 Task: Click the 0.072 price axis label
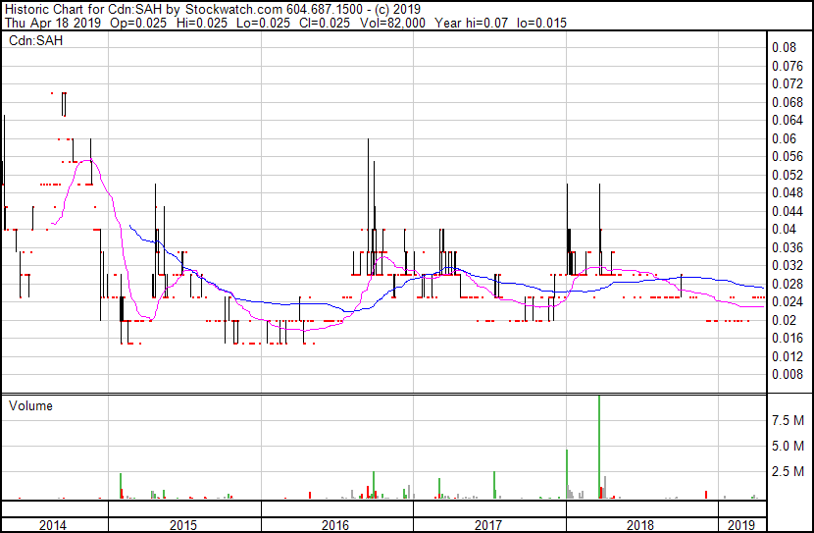787,83
